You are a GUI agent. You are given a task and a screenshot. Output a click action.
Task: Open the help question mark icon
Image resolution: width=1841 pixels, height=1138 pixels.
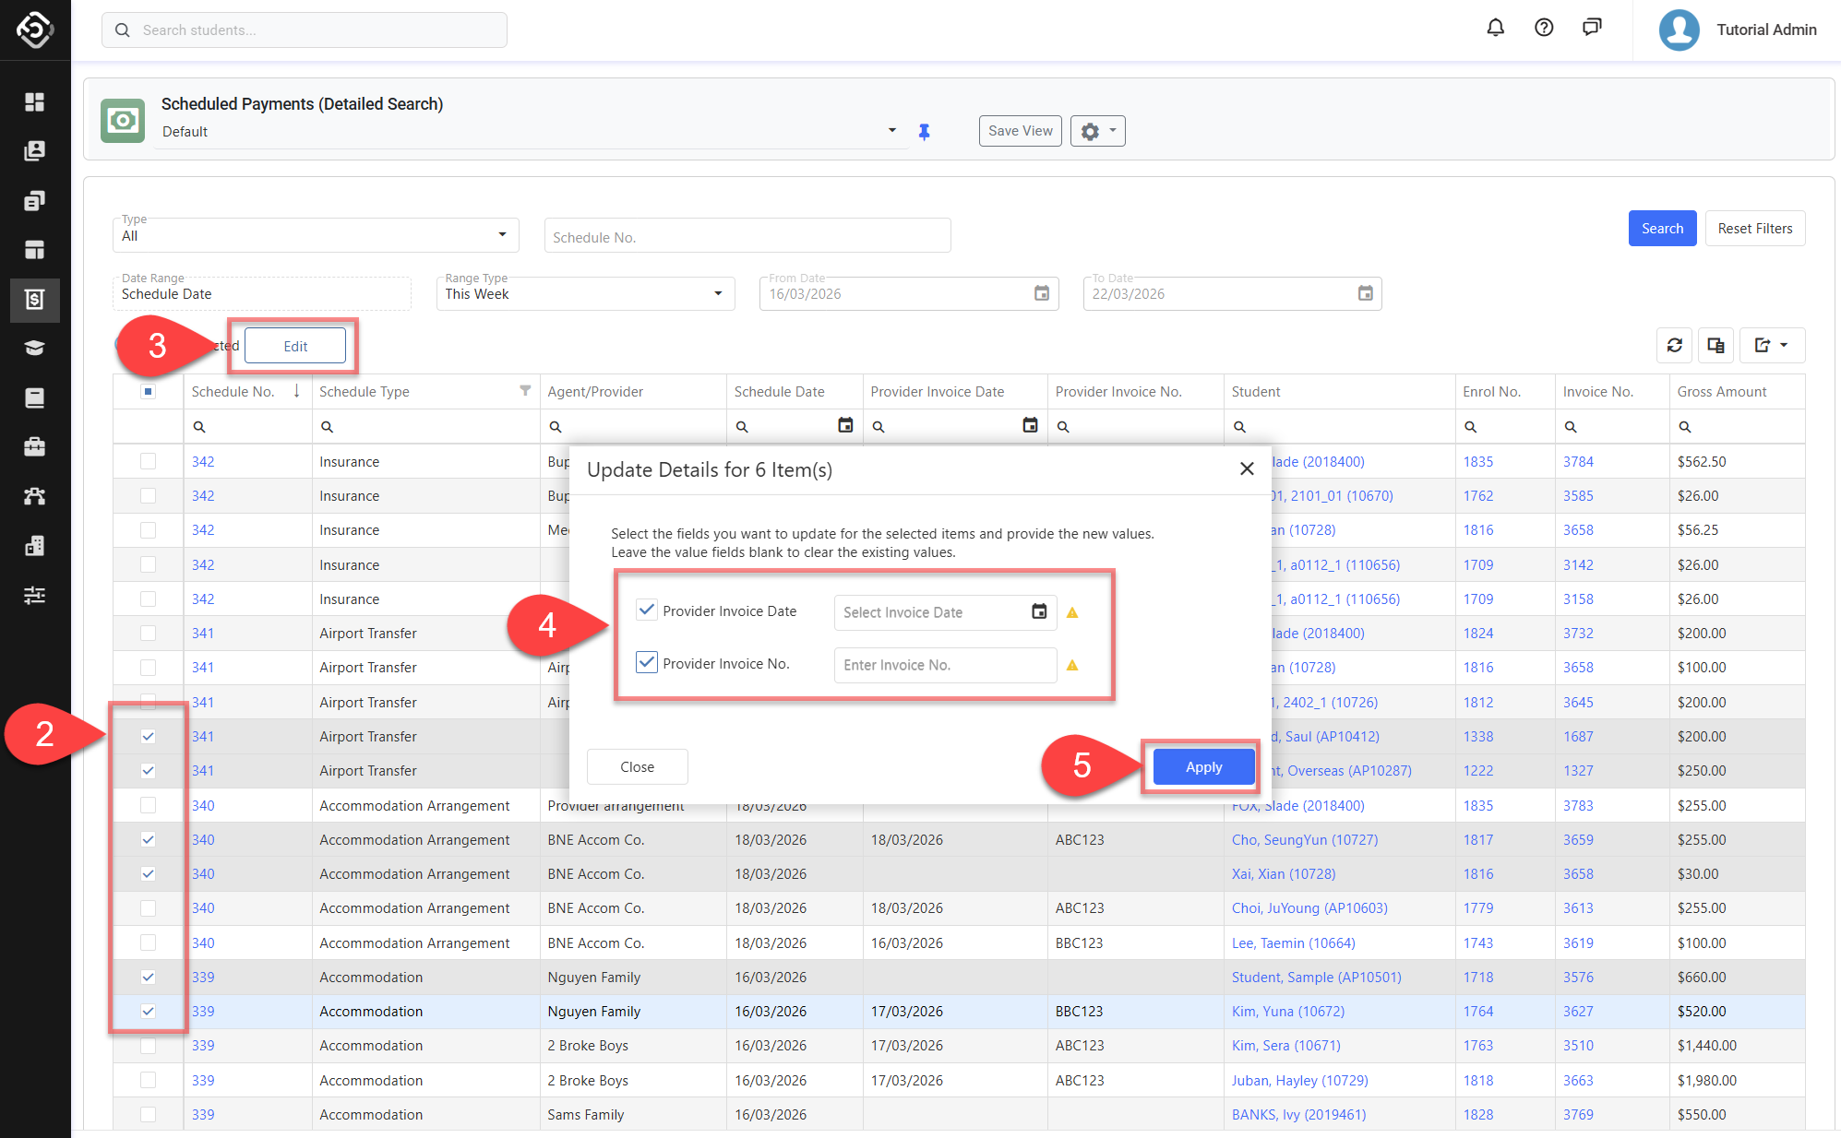pyautogui.click(x=1544, y=29)
